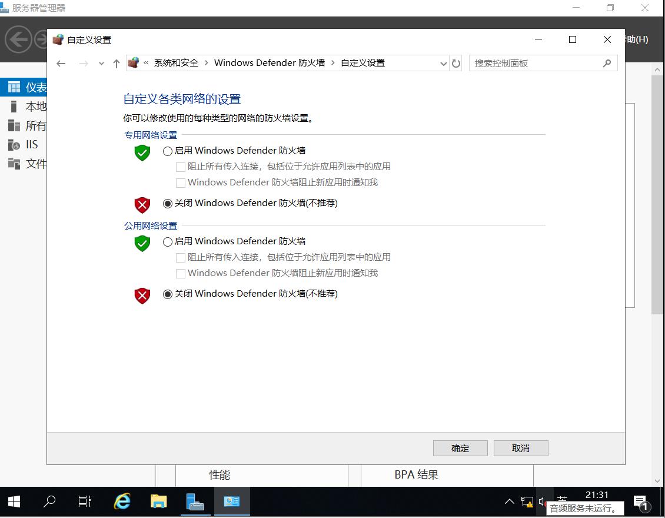Click the Windows Start button
This screenshot has width=665, height=518.
click(x=13, y=502)
